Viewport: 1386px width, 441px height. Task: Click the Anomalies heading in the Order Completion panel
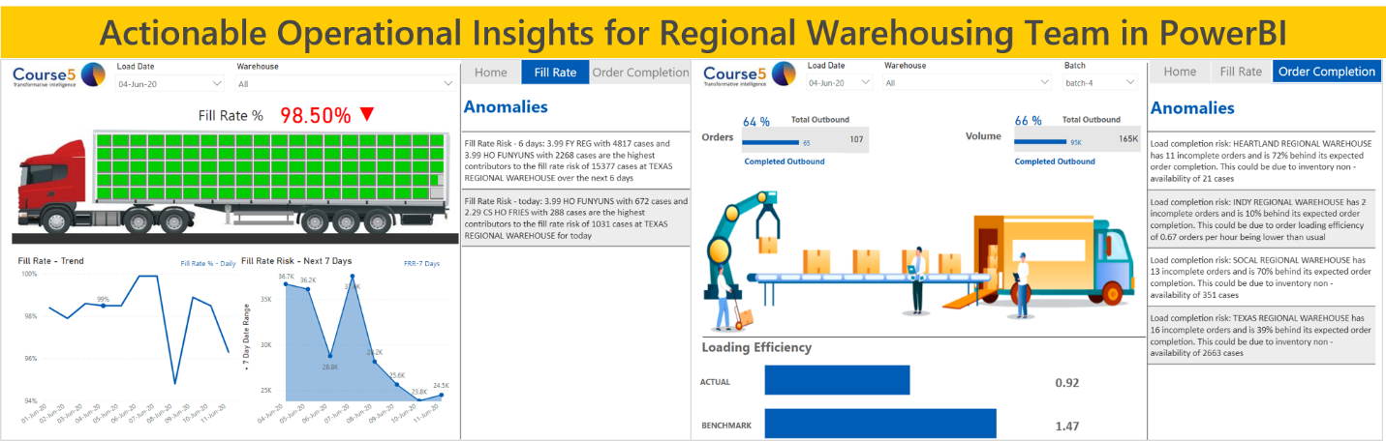1192,108
